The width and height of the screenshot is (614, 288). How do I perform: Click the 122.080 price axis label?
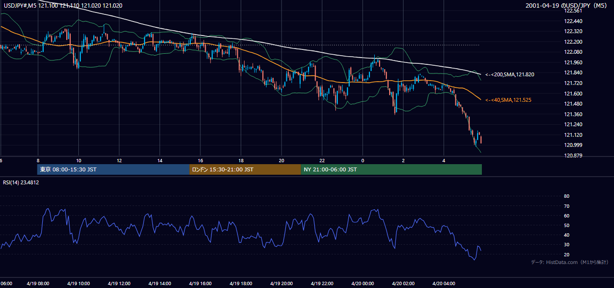[x=574, y=52]
